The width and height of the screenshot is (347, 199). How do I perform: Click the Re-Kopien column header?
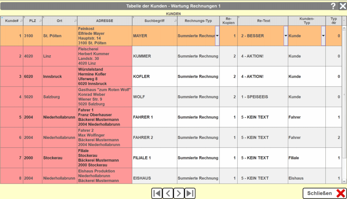229,21
